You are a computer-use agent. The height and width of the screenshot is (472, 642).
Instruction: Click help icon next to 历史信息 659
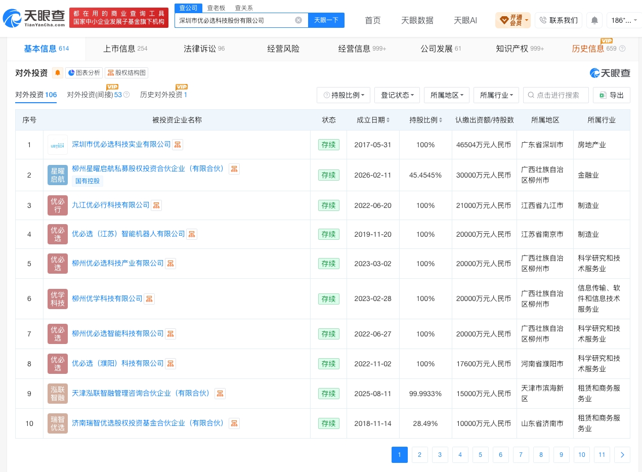[x=622, y=49]
